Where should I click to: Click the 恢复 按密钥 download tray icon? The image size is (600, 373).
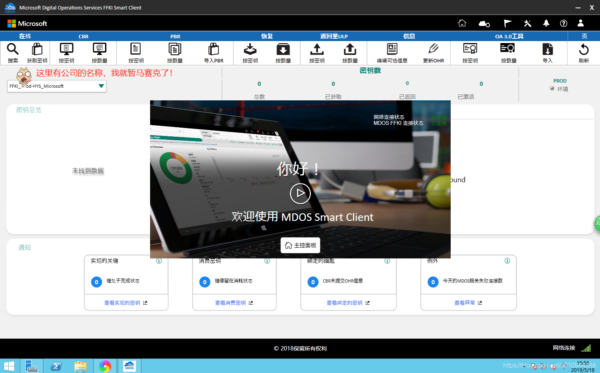pos(250,49)
